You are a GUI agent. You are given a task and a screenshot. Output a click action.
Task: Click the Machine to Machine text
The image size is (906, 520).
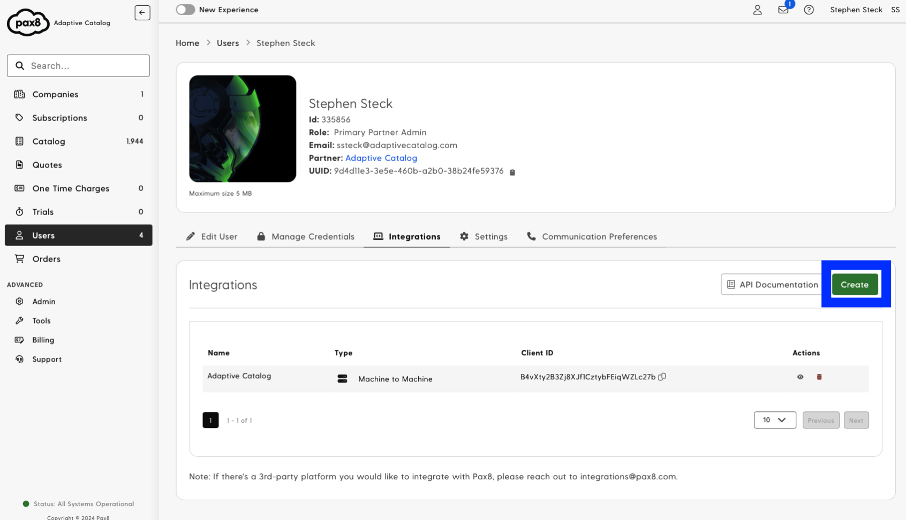(x=395, y=379)
